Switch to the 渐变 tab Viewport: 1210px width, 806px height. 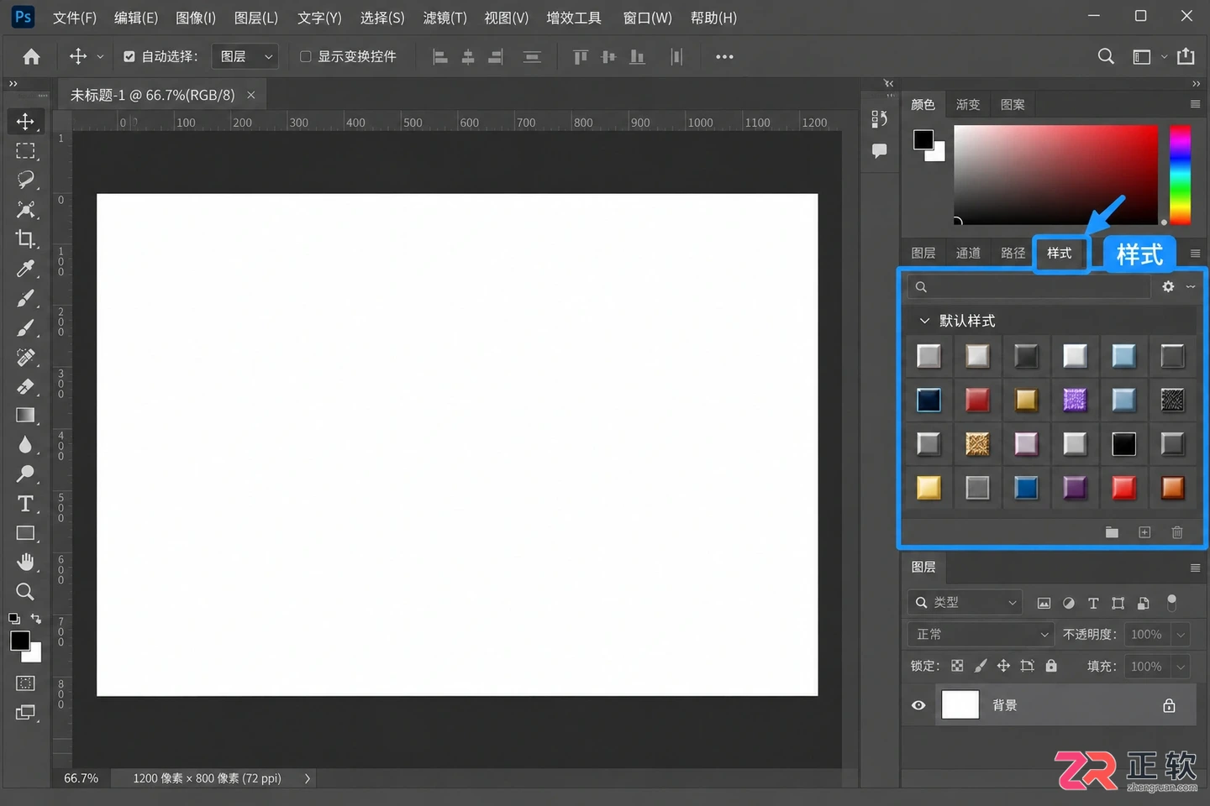click(968, 104)
